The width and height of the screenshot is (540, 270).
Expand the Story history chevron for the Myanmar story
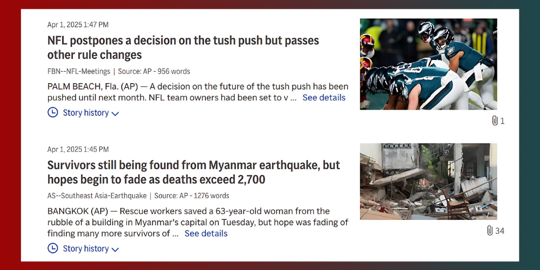[115, 249]
